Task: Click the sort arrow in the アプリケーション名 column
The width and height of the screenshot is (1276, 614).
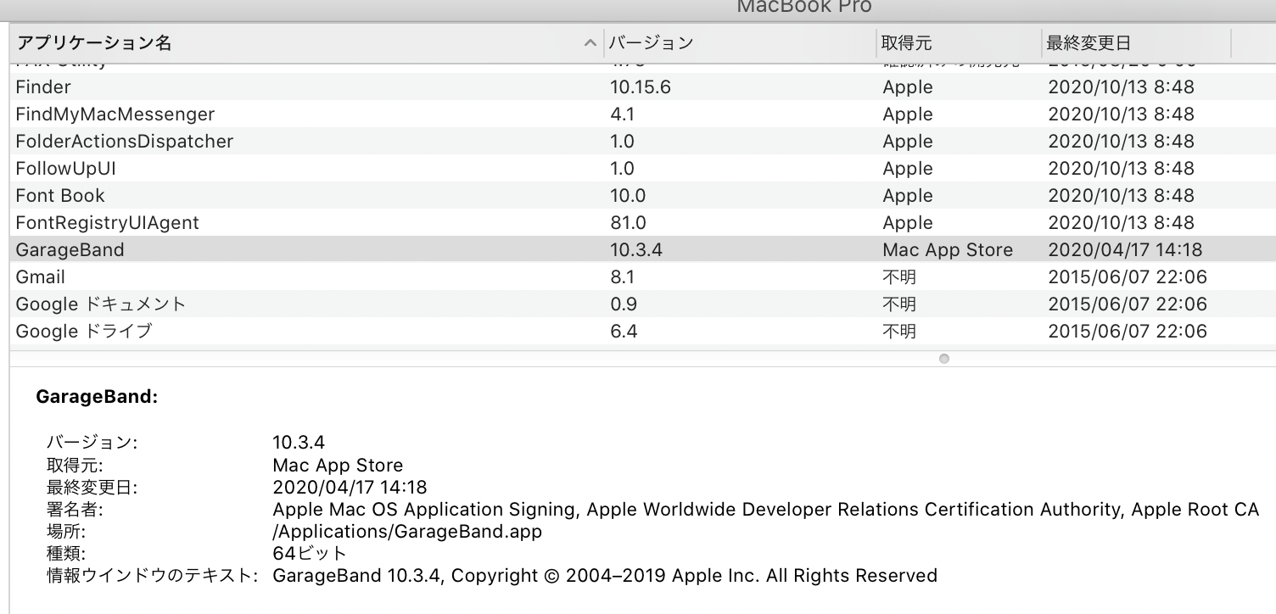Action: point(590,43)
